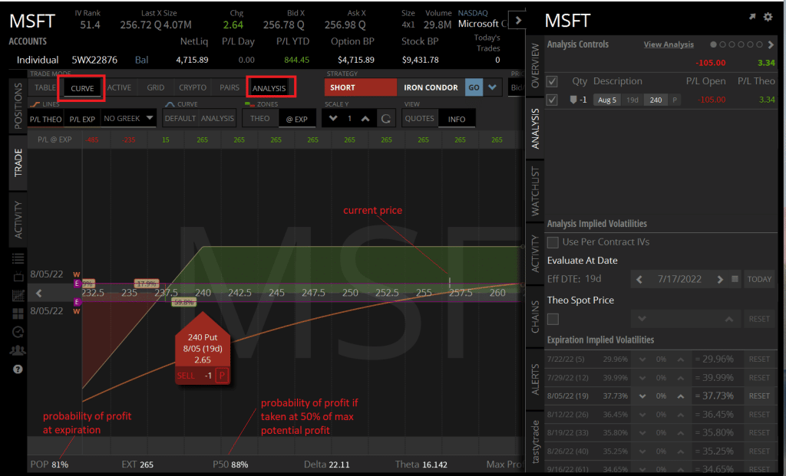Enable the Use Per Contract IVs checkbox
Viewport: 786px width, 476px height.
point(551,241)
